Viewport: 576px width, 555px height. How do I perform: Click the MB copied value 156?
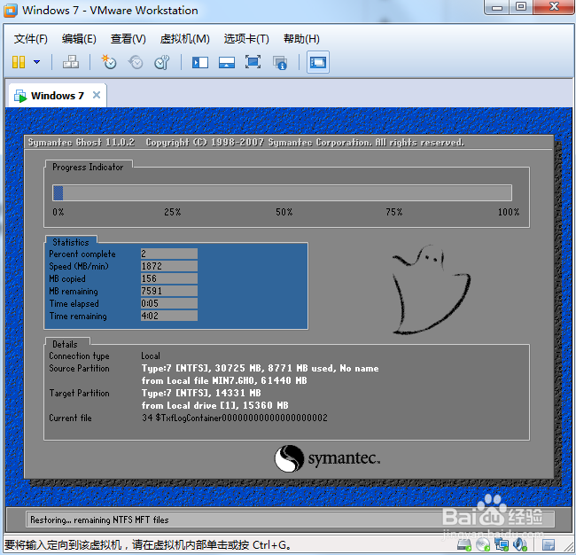(x=169, y=278)
